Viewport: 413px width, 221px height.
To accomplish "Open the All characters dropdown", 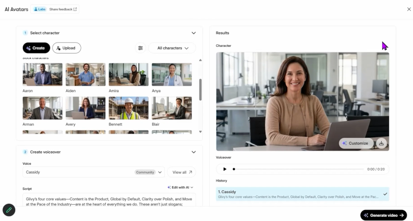I will click(x=173, y=48).
